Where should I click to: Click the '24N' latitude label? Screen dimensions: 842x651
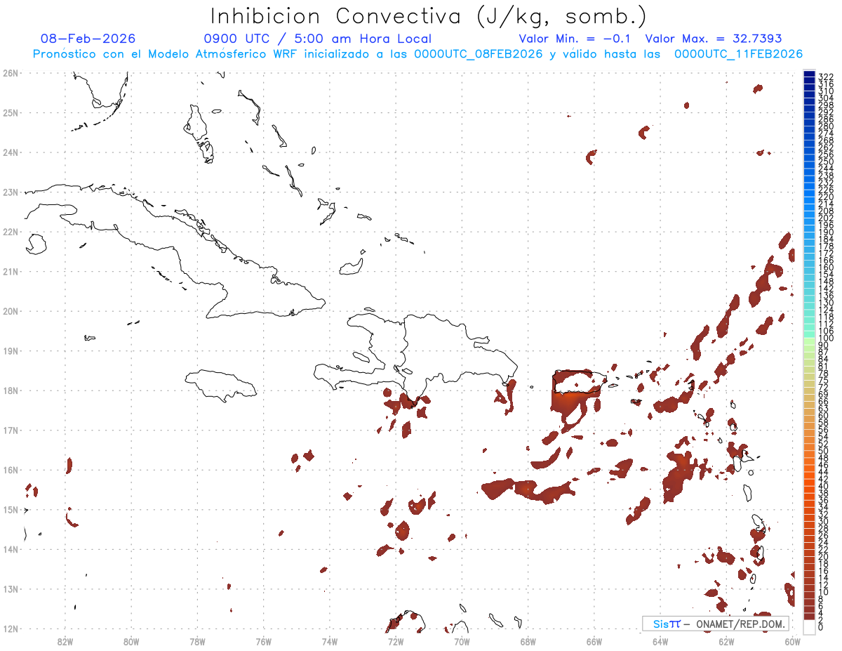pyautogui.click(x=10, y=152)
